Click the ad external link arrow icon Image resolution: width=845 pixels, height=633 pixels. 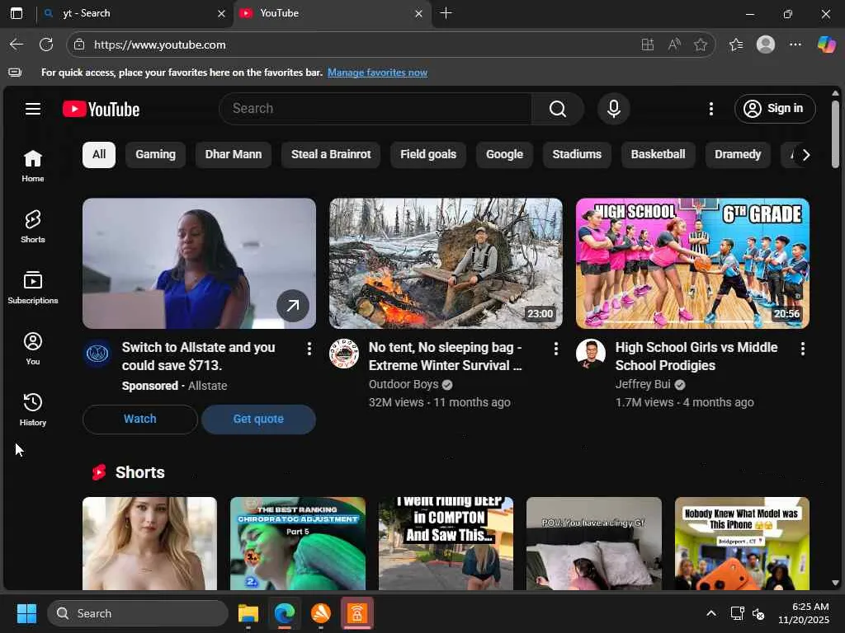(293, 306)
